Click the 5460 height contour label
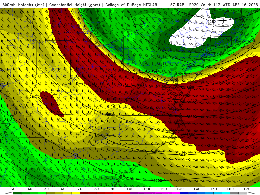 click(192, 100)
